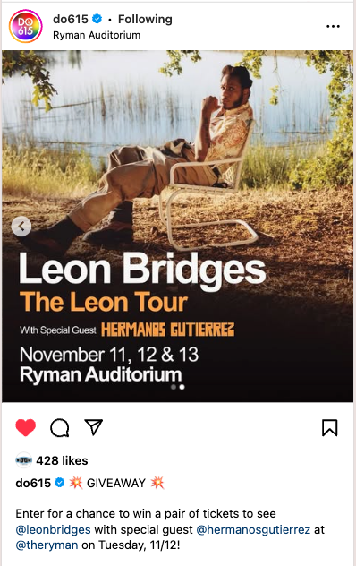Open do615 profile picture story ring

[26, 26]
